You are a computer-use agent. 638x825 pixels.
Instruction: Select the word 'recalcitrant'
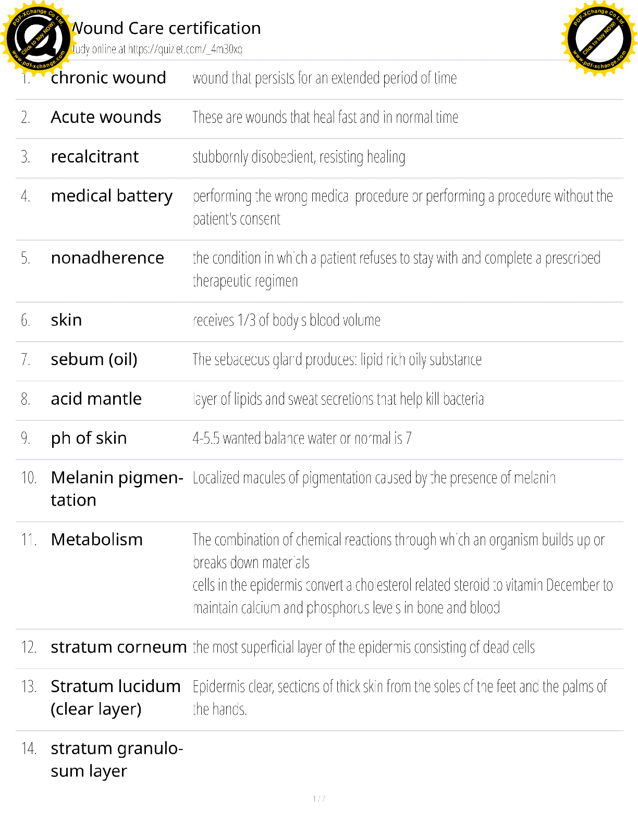[x=95, y=157]
